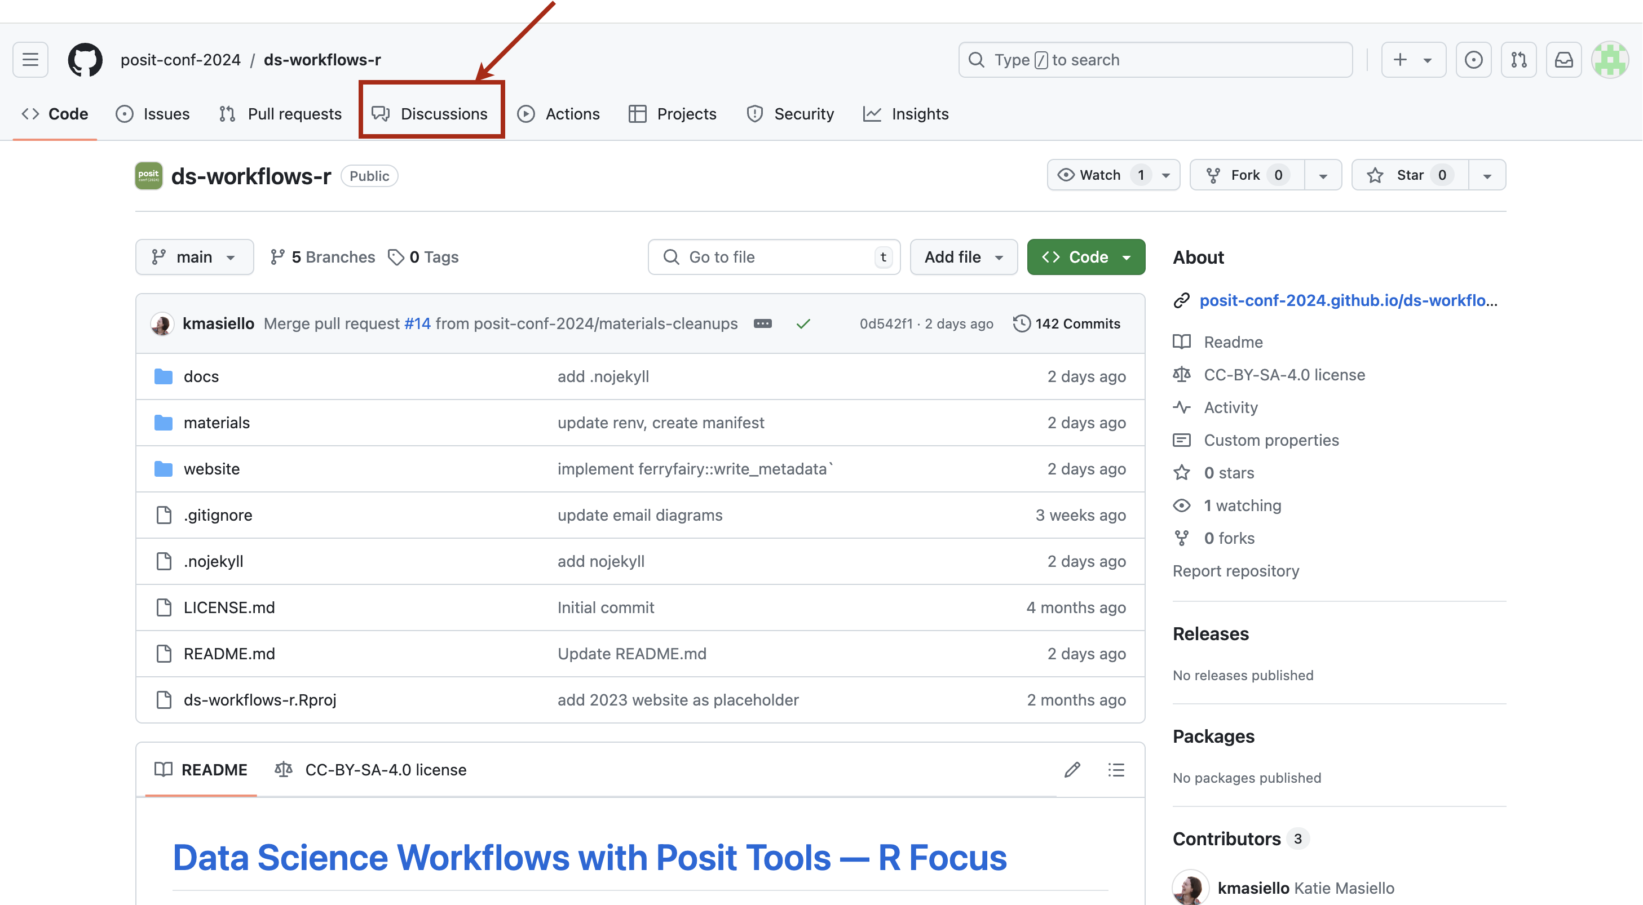The image size is (1643, 905).
Task: Open the issues icon in top bar
Action: coord(1473,60)
